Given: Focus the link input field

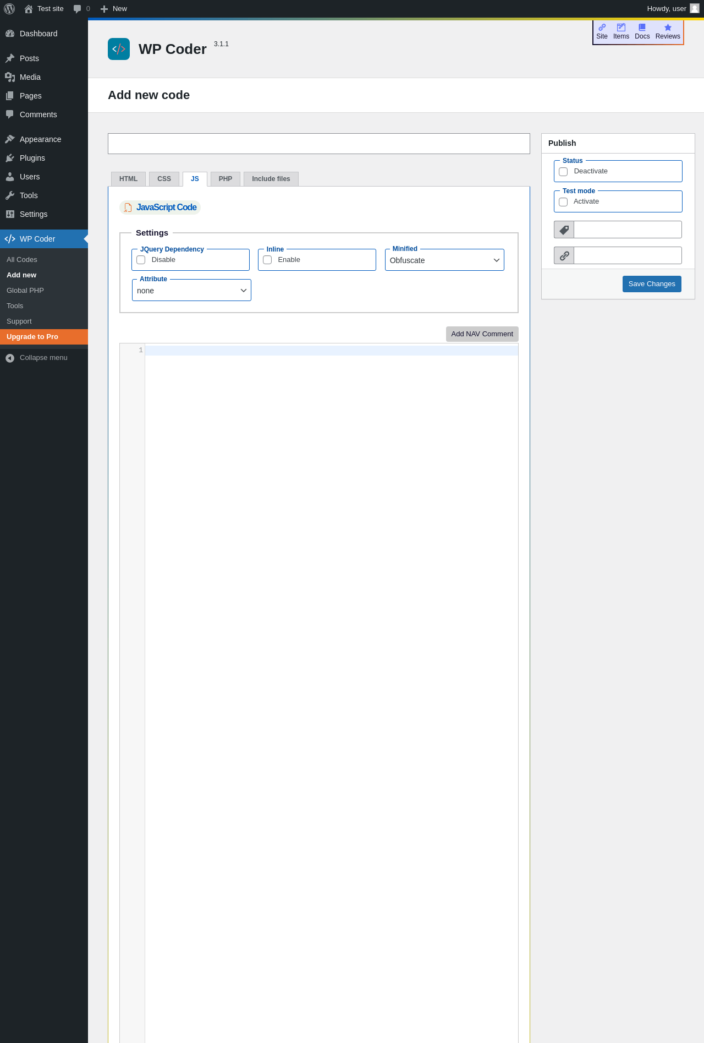Looking at the screenshot, I should pos(628,255).
